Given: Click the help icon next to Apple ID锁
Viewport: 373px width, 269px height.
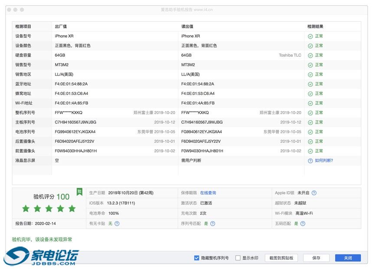Looking at the screenshot, I should [x=314, y=193].
